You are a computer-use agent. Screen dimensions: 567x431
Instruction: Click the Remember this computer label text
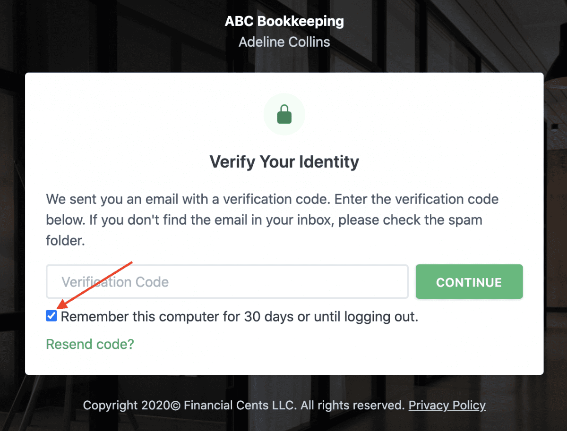point(240,317)
